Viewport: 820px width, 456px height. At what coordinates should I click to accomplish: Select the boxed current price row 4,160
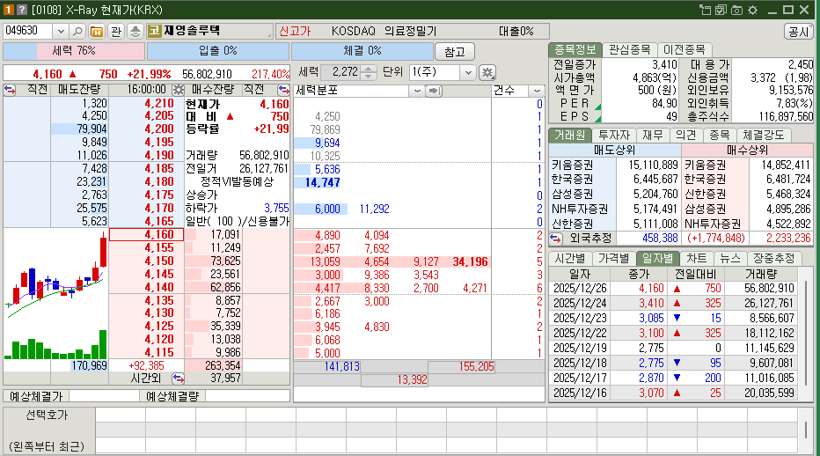coord(146,234)
